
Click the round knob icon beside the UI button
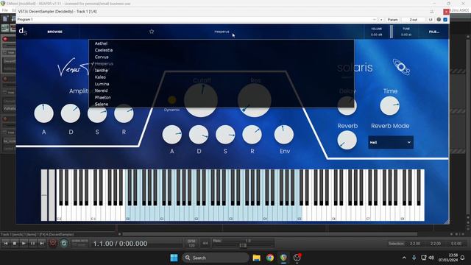pos(439,20)
